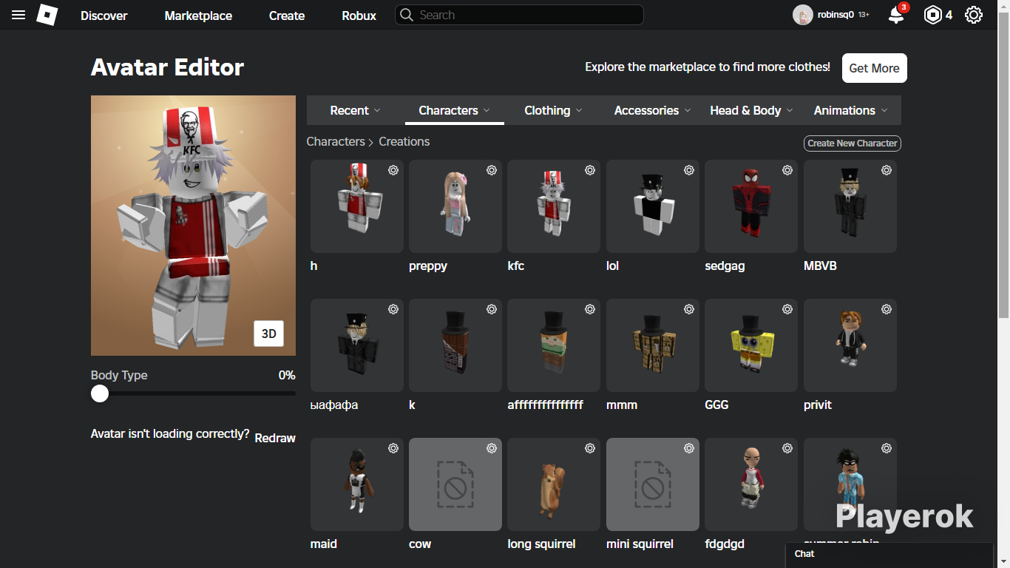
Task: Select the fdgdgd character thumbnail
Action: [x=751, y=484]
